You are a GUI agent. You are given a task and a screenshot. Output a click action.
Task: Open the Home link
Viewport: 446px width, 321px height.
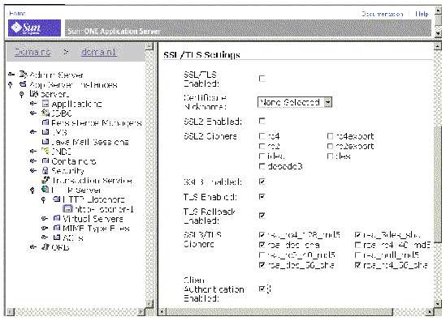(17, 13)
